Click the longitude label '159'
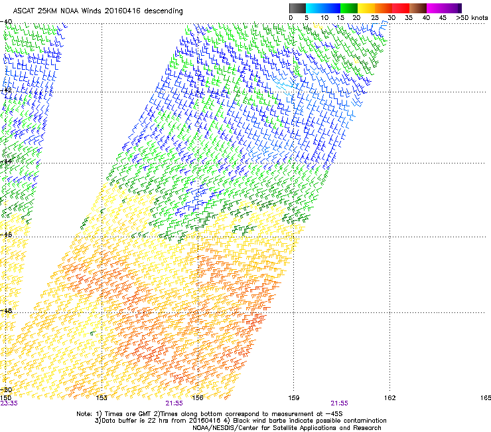 294,398
